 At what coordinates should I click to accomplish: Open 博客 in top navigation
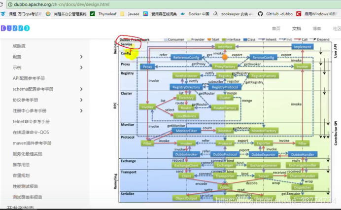317,29
